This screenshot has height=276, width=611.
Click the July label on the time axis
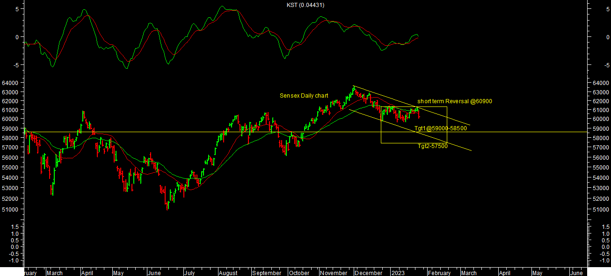coord(189,273)
